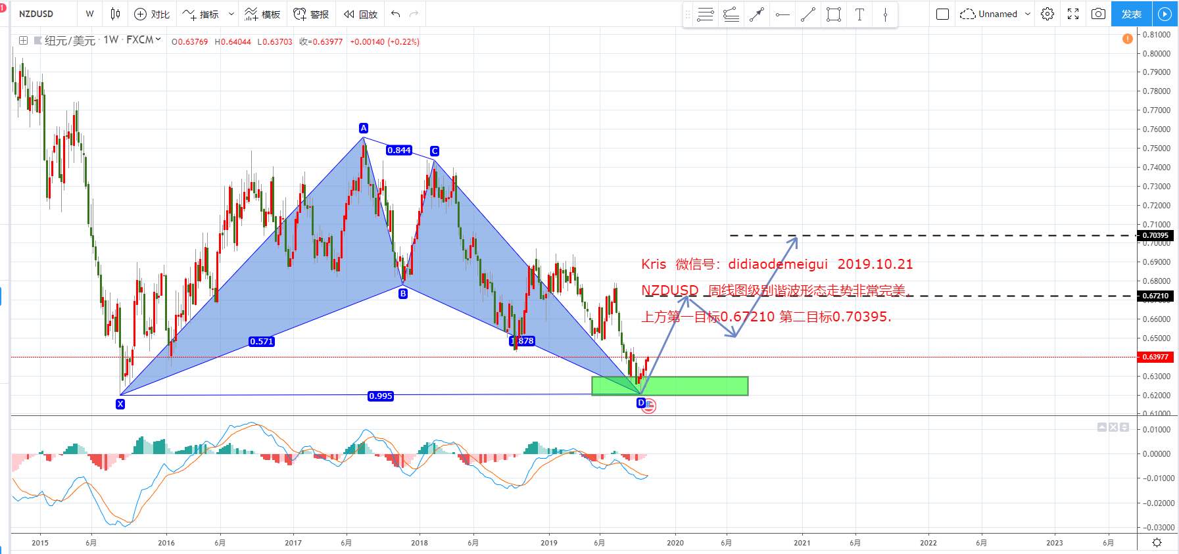Redo the last undone action

tap(414, 14)
